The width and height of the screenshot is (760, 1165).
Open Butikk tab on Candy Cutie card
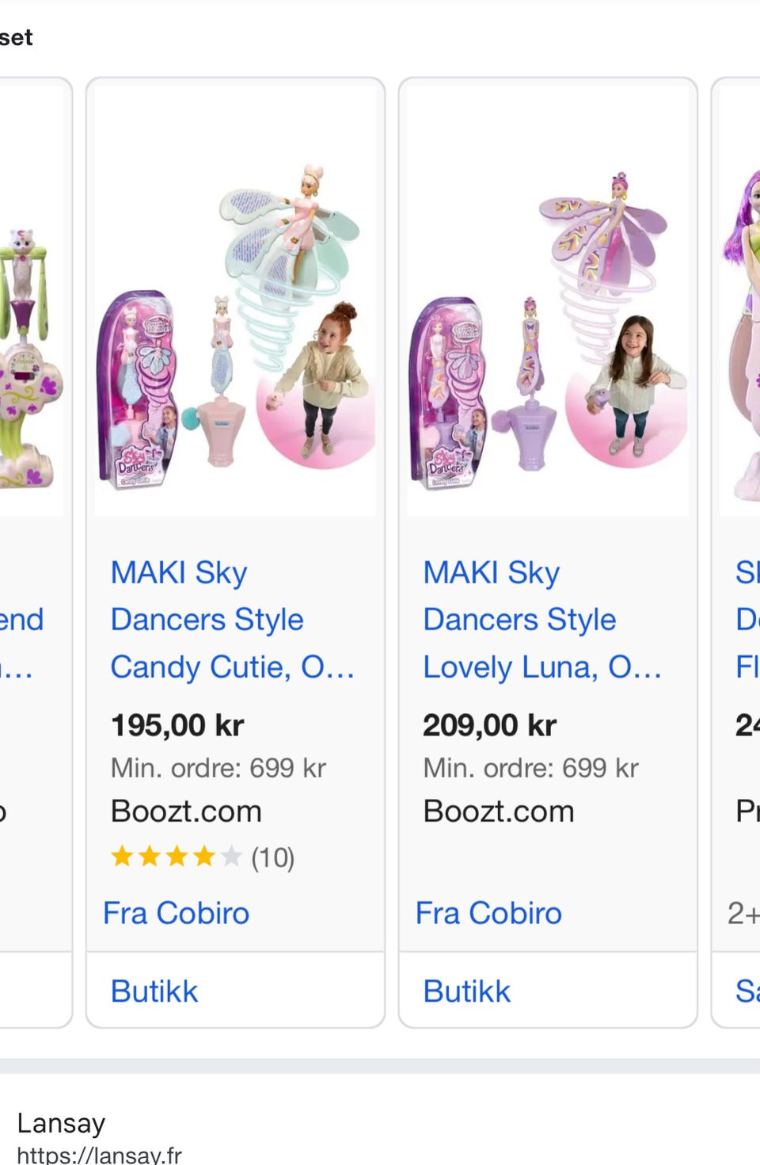pos(154,991)
